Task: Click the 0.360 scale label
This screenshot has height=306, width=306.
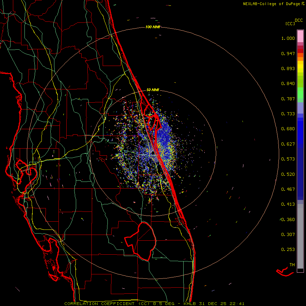Action: click(288, 220)
